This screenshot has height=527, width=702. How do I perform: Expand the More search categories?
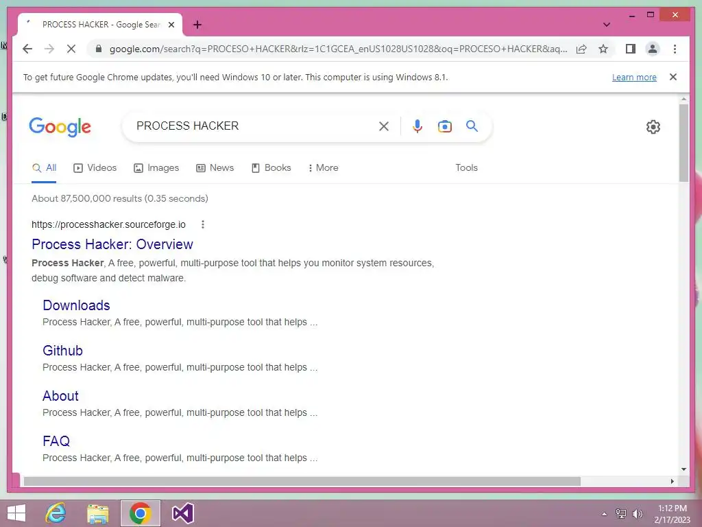[324, 168]
